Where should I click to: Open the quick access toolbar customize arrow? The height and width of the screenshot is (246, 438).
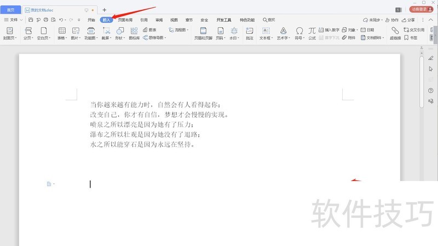[79, 20]
